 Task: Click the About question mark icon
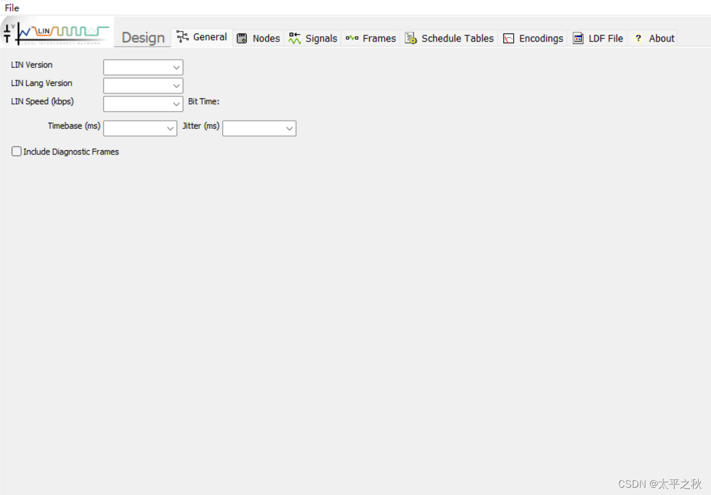coord(638,38)
